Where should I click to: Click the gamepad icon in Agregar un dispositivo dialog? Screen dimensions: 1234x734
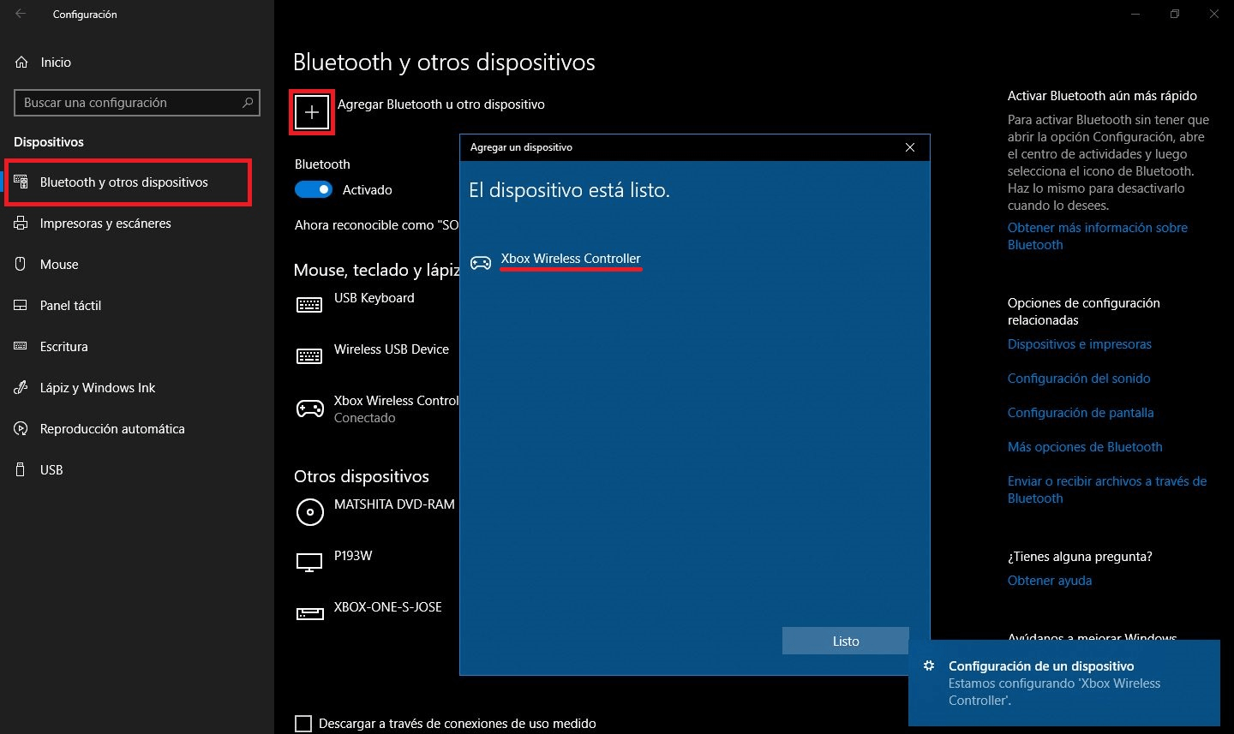click(x=481, y=263)
